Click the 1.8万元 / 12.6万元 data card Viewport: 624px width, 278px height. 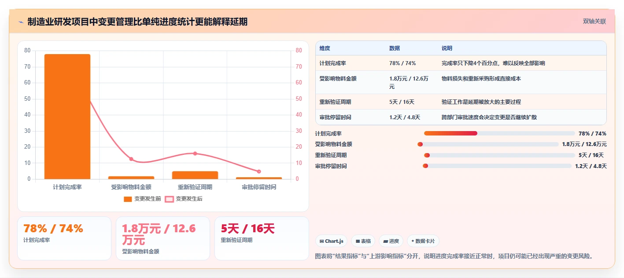click(x=163, y=238)
